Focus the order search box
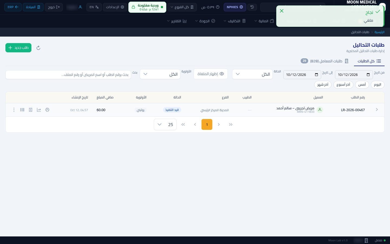This screenshot has height=244, width=390. tap(68, 75)
